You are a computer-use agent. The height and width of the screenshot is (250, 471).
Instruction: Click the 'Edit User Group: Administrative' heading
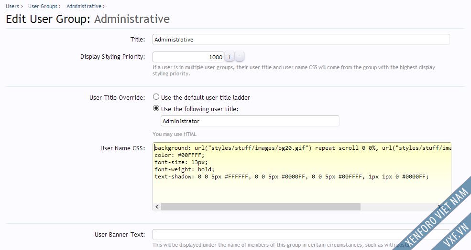(88, 19)
